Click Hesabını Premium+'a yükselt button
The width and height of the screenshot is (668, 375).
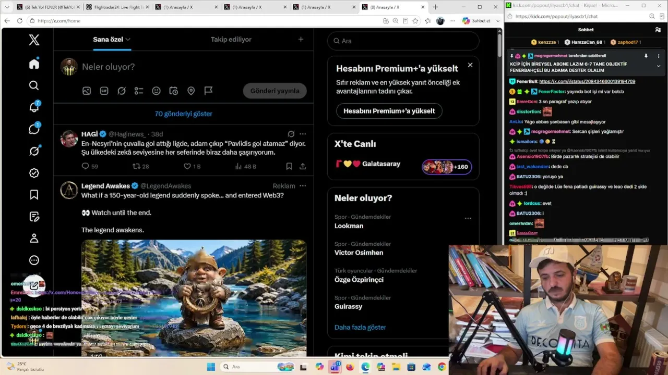coord(389,111)
